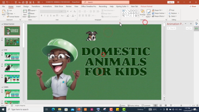Click the Display Settings icon
199x112 pixels.
[128, 105]
